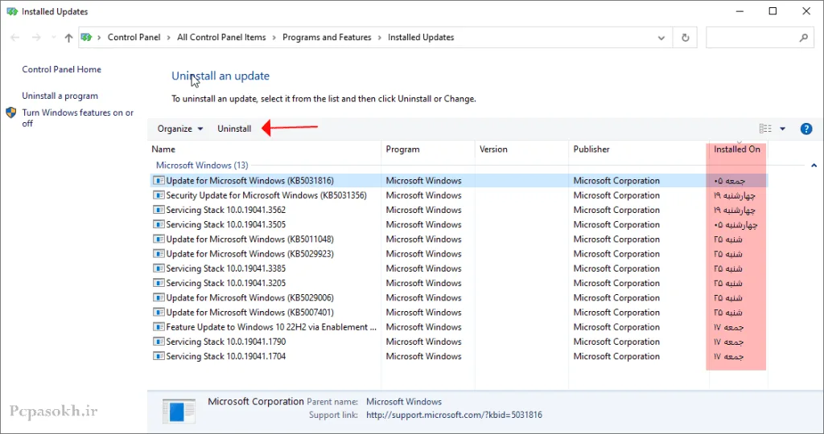
Task: Open help with the question mark icon
Action: tap(806, 129)
